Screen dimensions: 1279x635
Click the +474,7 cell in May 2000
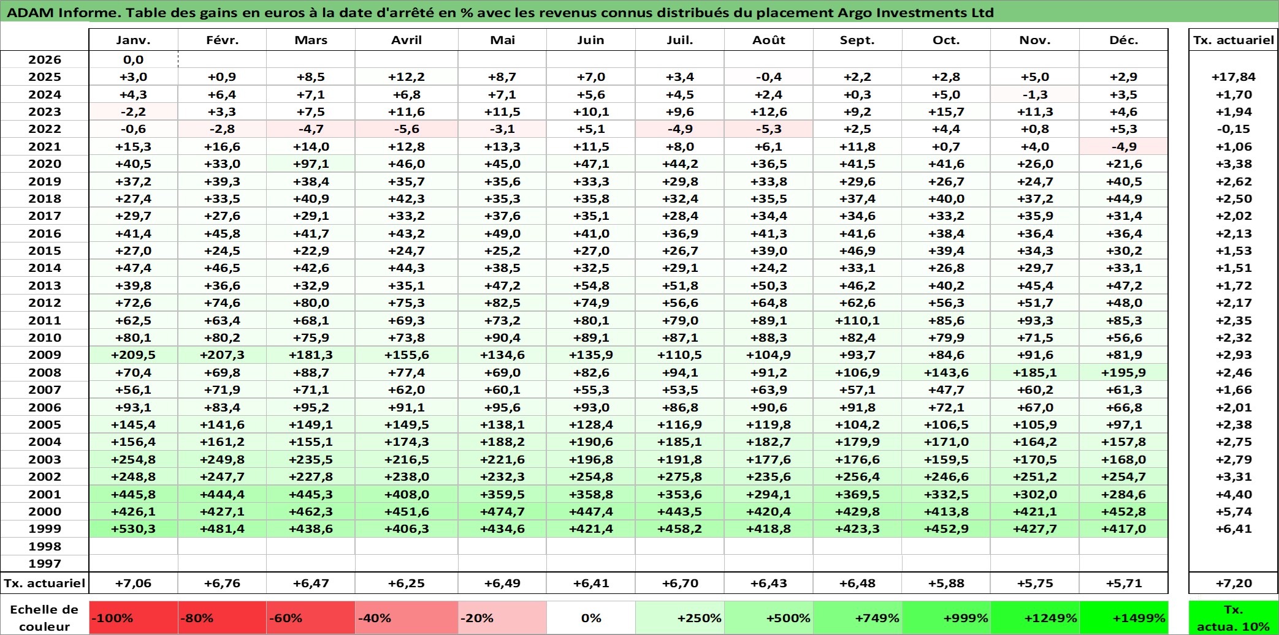502,511
